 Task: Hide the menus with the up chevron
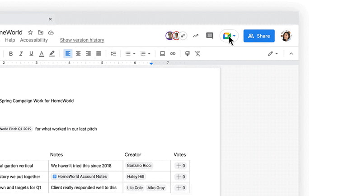click(x=291, y=53)
